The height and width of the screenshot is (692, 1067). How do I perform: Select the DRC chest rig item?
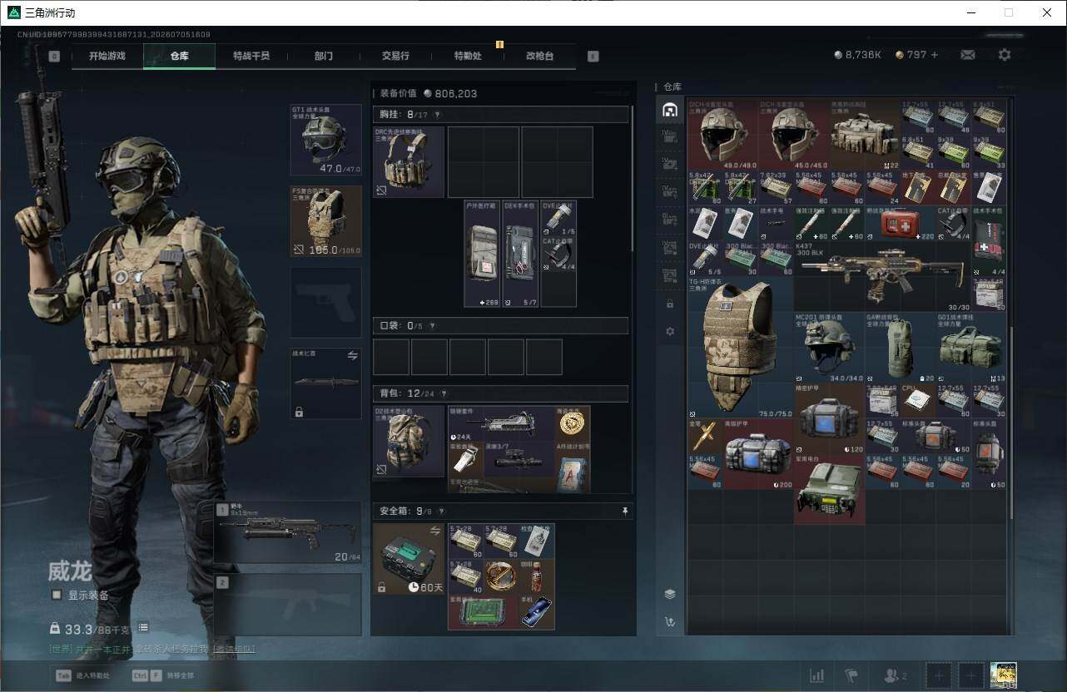(409, 162)
